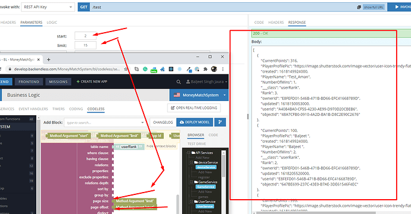Click the copy-pages extension icon in browser toolbar
The width and height of the screenshot is (411, 214).
[136, 69]
